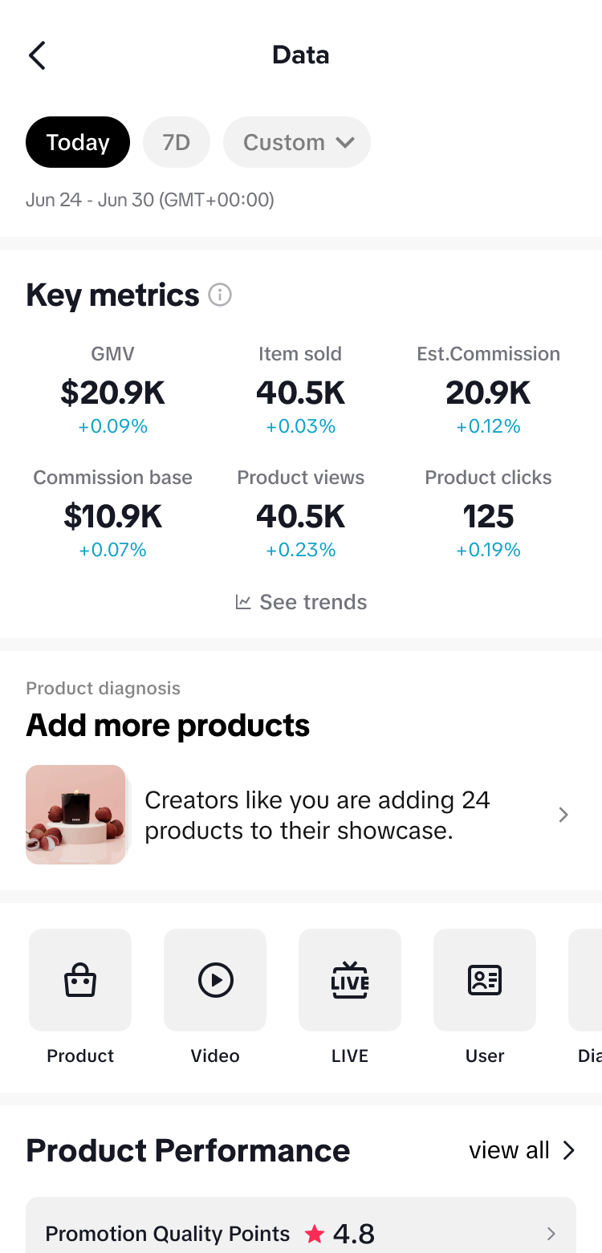Viewport: 602px width, 1253px height.
Task: Expand Promotion Quality Points chevron
Action: 551,1234
